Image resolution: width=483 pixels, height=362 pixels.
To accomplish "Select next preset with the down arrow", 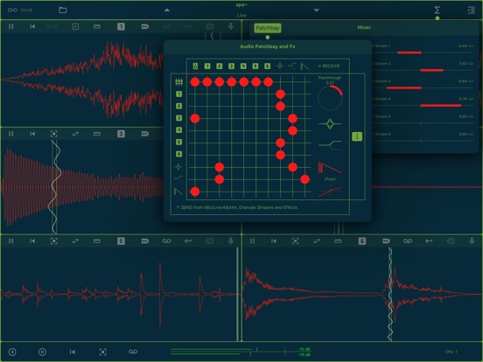I will [317, 10].
